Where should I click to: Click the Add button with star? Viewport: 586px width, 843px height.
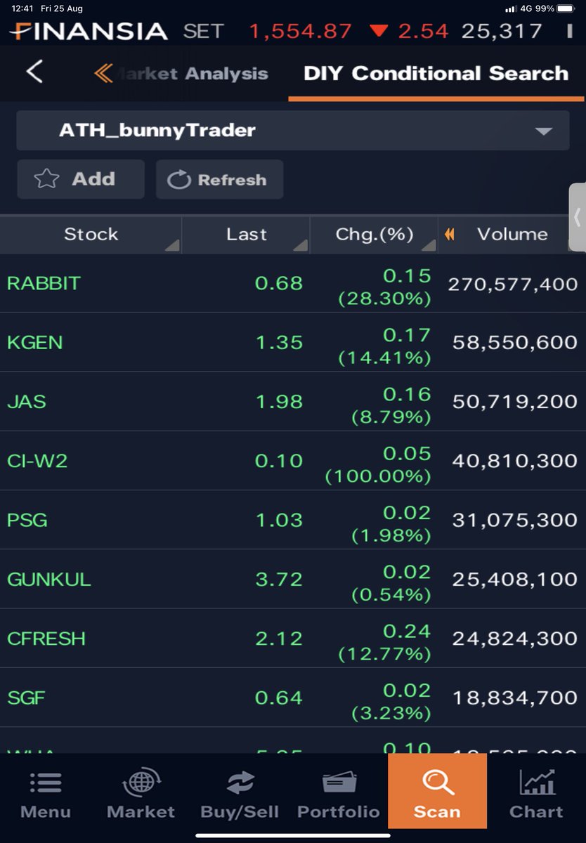point(81,179)
